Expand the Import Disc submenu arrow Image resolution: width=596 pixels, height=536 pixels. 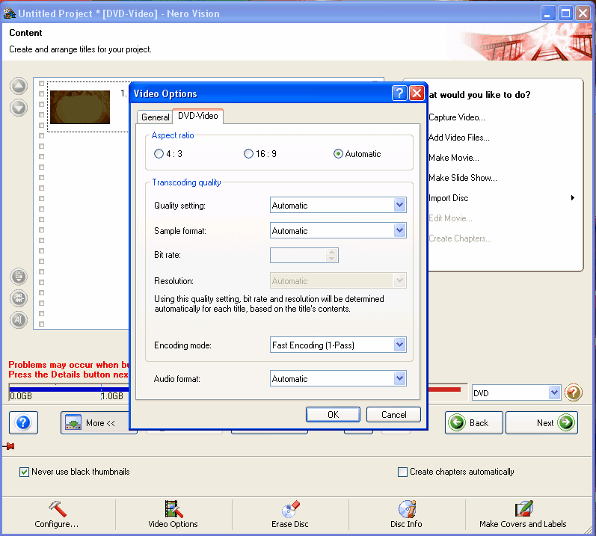point(572,198)
